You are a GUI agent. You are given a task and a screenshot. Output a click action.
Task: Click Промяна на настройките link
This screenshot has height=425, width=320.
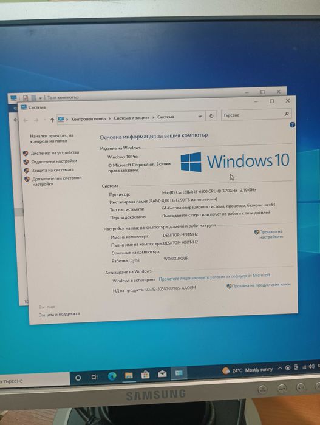pyautogui.click(x=271, y=234)
